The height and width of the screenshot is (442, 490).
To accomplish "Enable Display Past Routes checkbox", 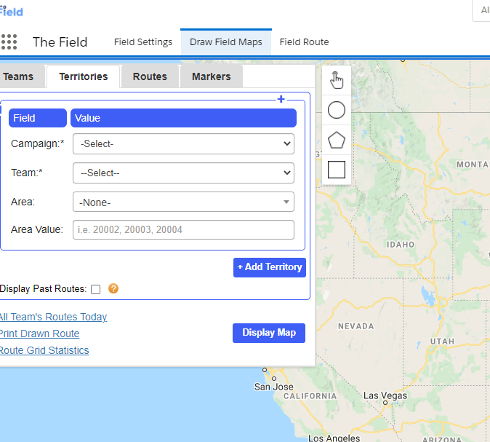I will [x=96, y=289].
